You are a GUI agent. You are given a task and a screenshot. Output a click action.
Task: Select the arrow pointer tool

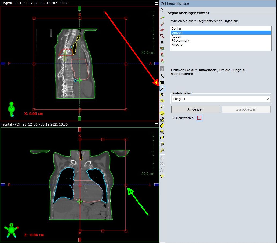(x=162, y=10)
